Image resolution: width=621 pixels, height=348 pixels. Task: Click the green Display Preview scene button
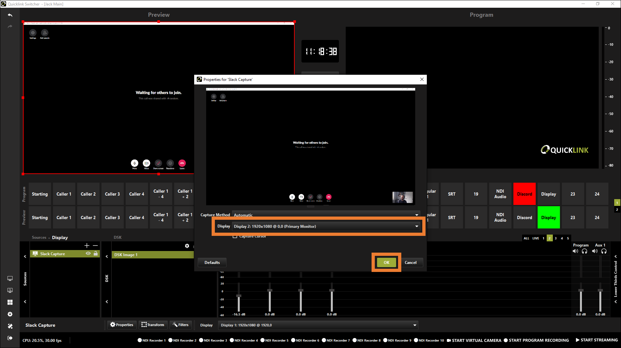click(549, 217)
